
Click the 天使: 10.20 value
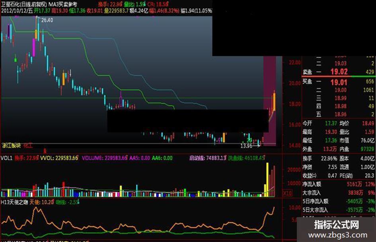click(41, 202)
